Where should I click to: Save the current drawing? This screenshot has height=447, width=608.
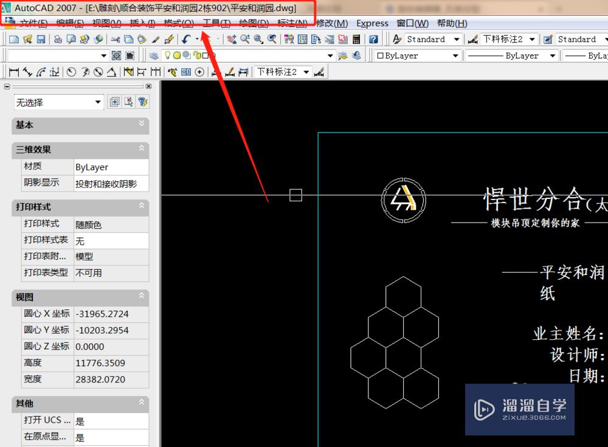[x=41, y=39]
